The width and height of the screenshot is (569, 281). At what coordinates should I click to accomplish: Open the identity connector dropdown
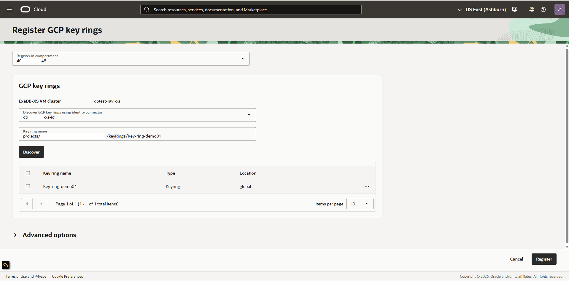pos(137,115)
